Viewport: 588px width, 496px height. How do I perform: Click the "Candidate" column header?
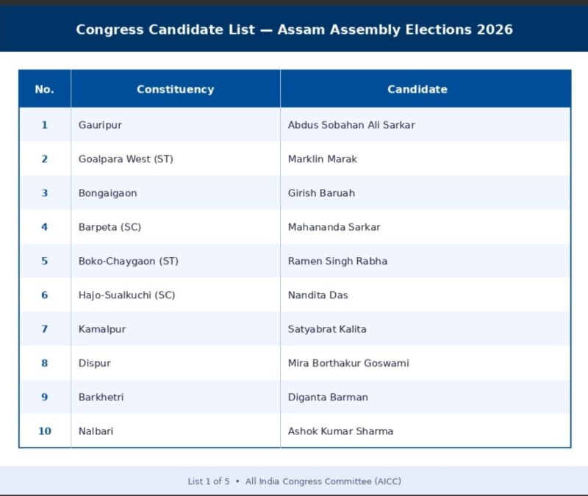[x=417, y=90]
